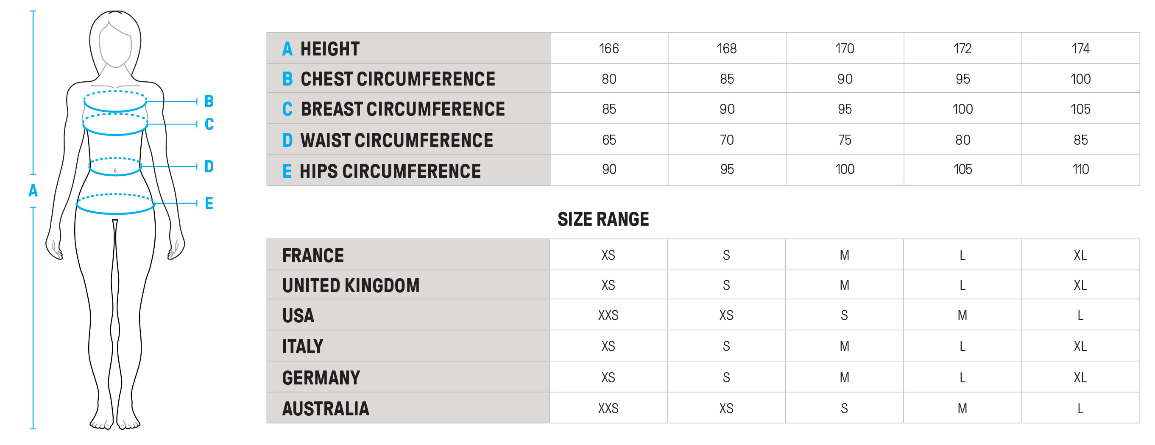Click the C marker beside the body figure
Viewport: 1155px width, 445px height.
[x=209, y=124]
